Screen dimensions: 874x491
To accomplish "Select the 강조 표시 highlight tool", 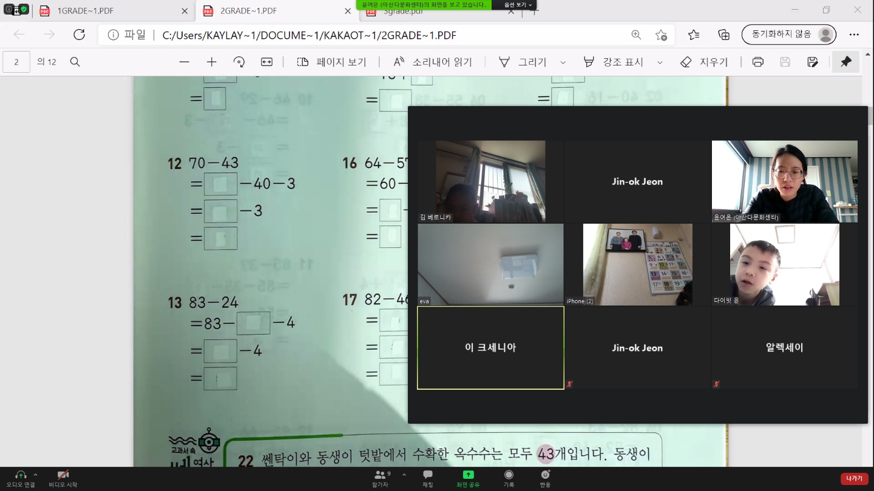I will 613,62.
